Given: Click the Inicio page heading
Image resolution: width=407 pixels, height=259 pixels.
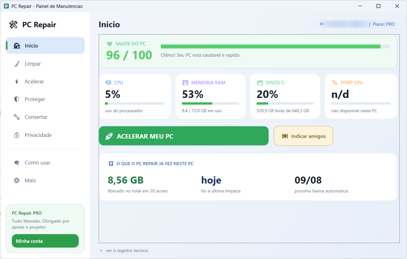Looking at the screenshot, I should pos(109,24).
